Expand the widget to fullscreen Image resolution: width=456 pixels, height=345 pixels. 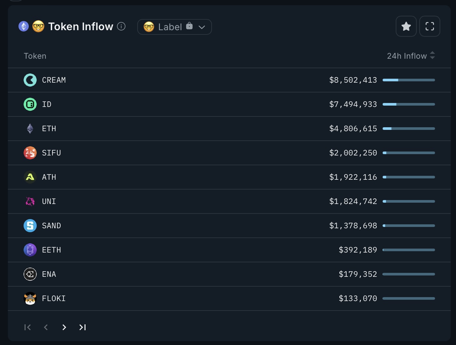point(430,26)
